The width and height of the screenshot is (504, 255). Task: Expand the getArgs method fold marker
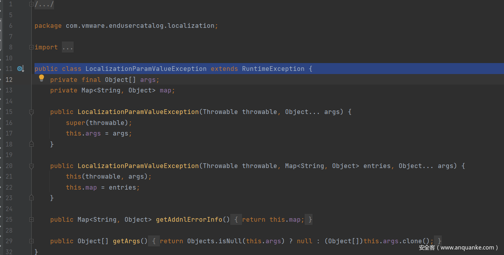pos(31,241)
